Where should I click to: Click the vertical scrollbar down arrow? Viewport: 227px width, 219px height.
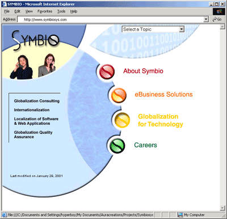point(222,208)
